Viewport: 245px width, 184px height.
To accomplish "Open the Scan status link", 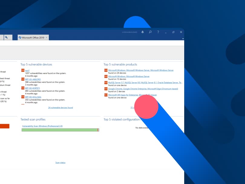I will tap(60, 163).
